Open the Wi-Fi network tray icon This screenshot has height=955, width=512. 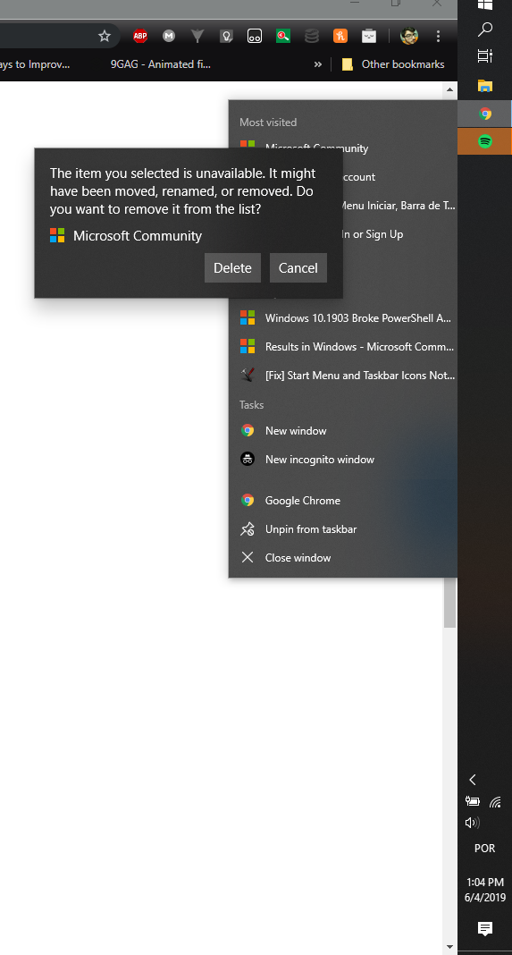click(x=496, y=802)
